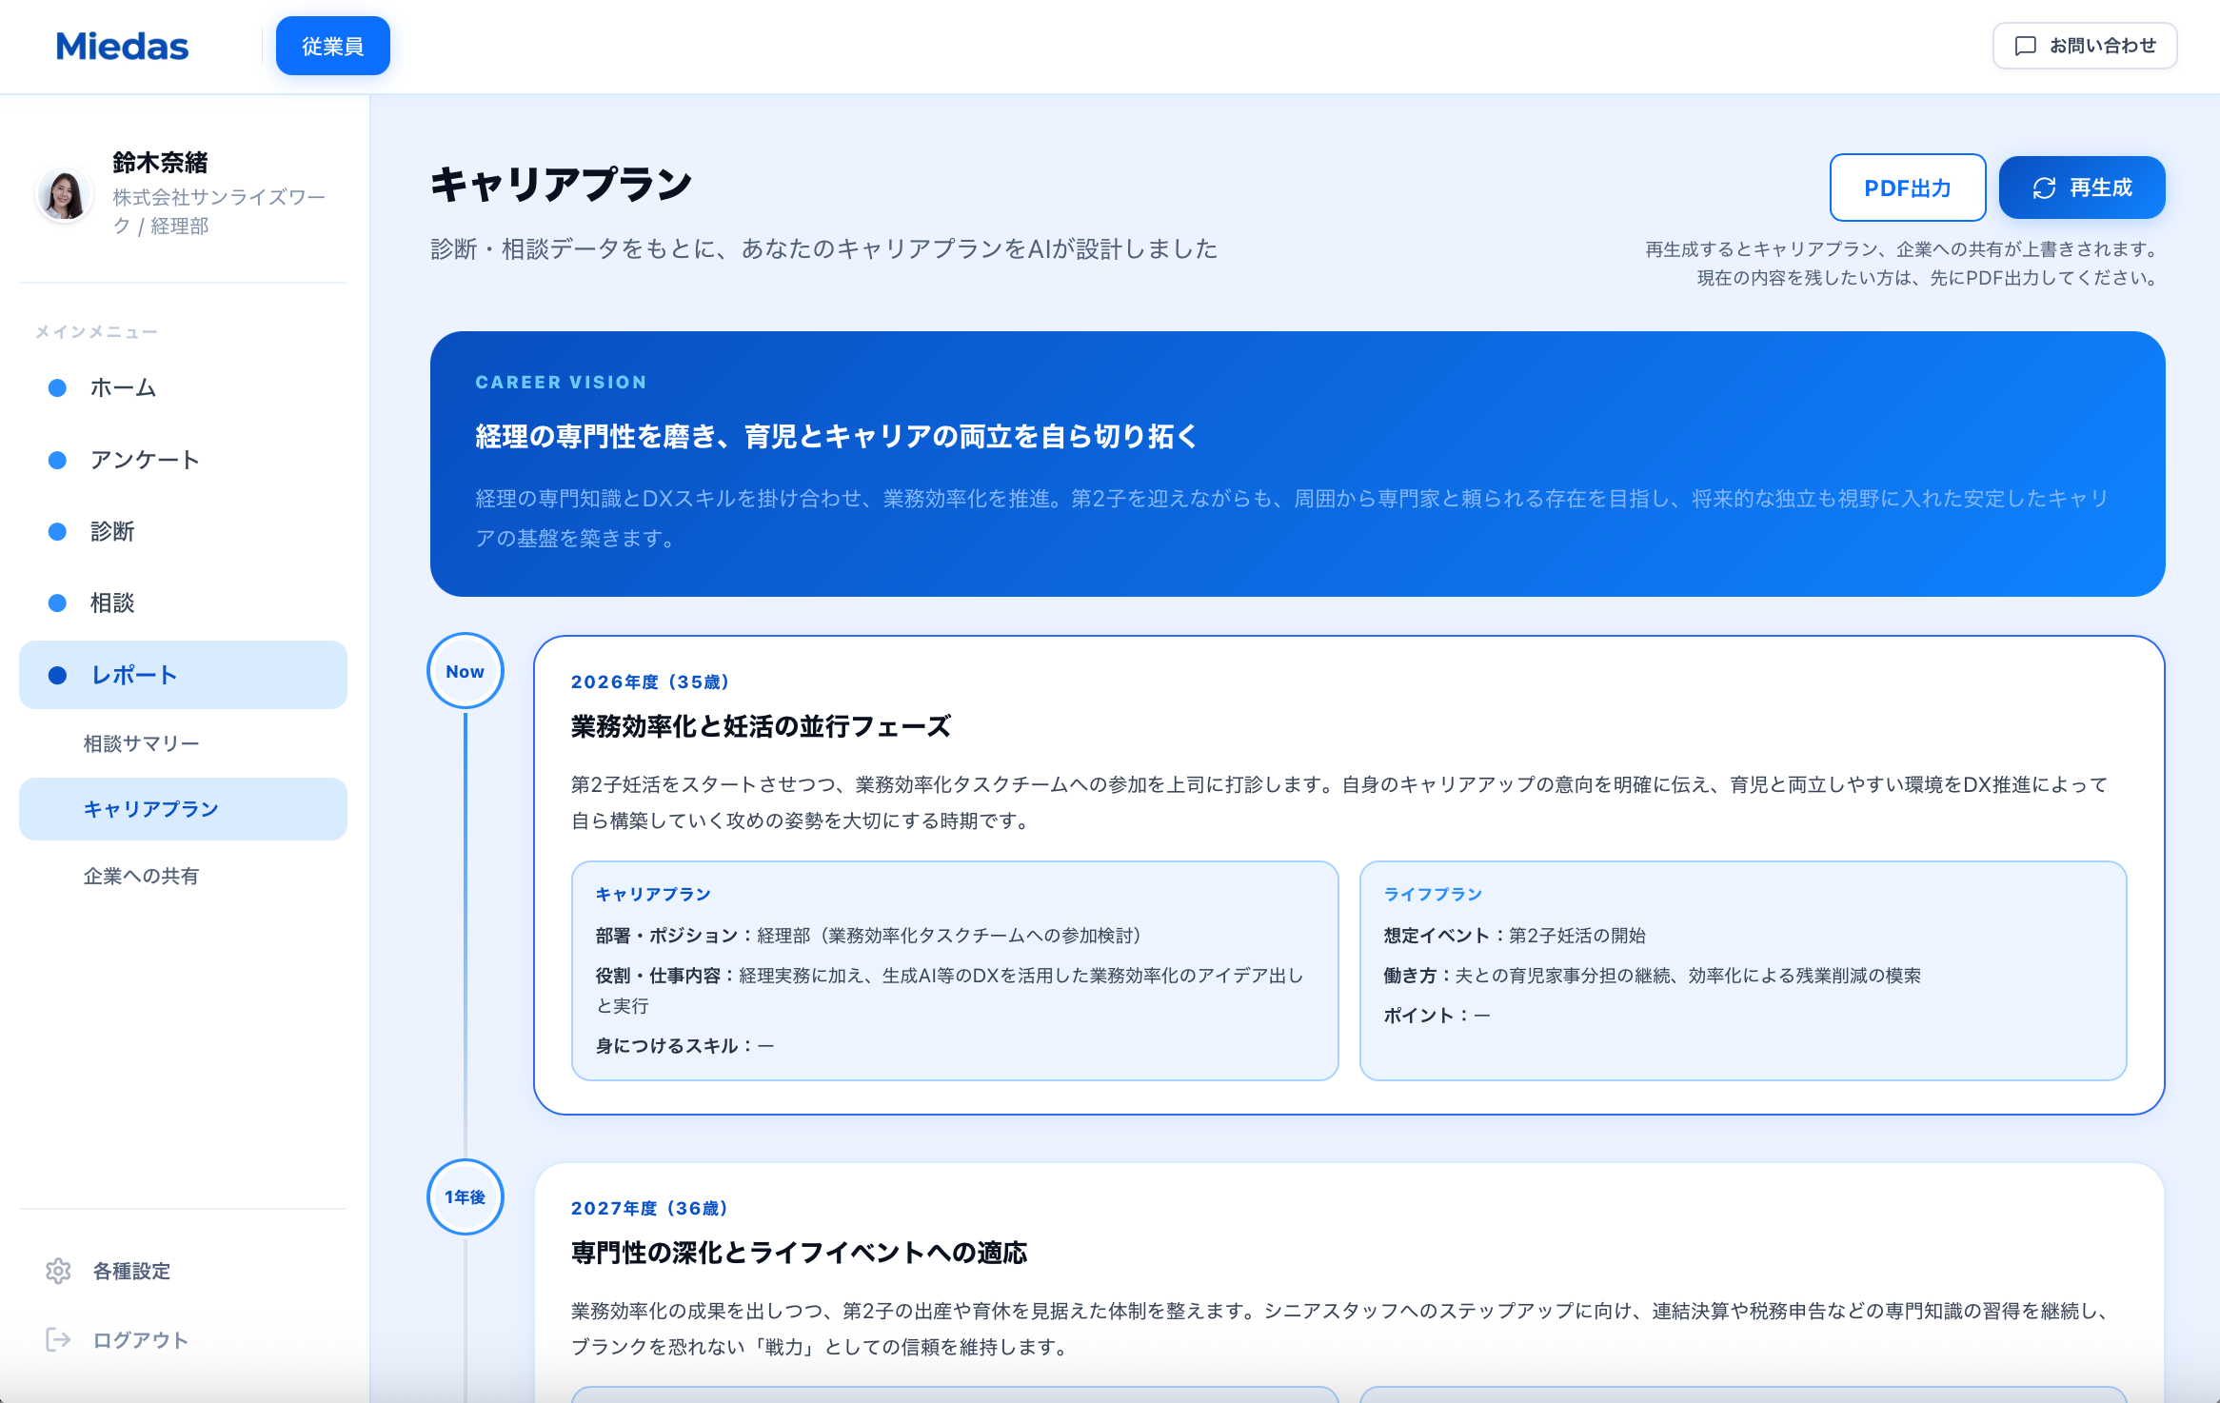Viewport: 2220px width, 1403px height.
Task: Select the 従業員 button in header
Action: (x=333, y=46)
